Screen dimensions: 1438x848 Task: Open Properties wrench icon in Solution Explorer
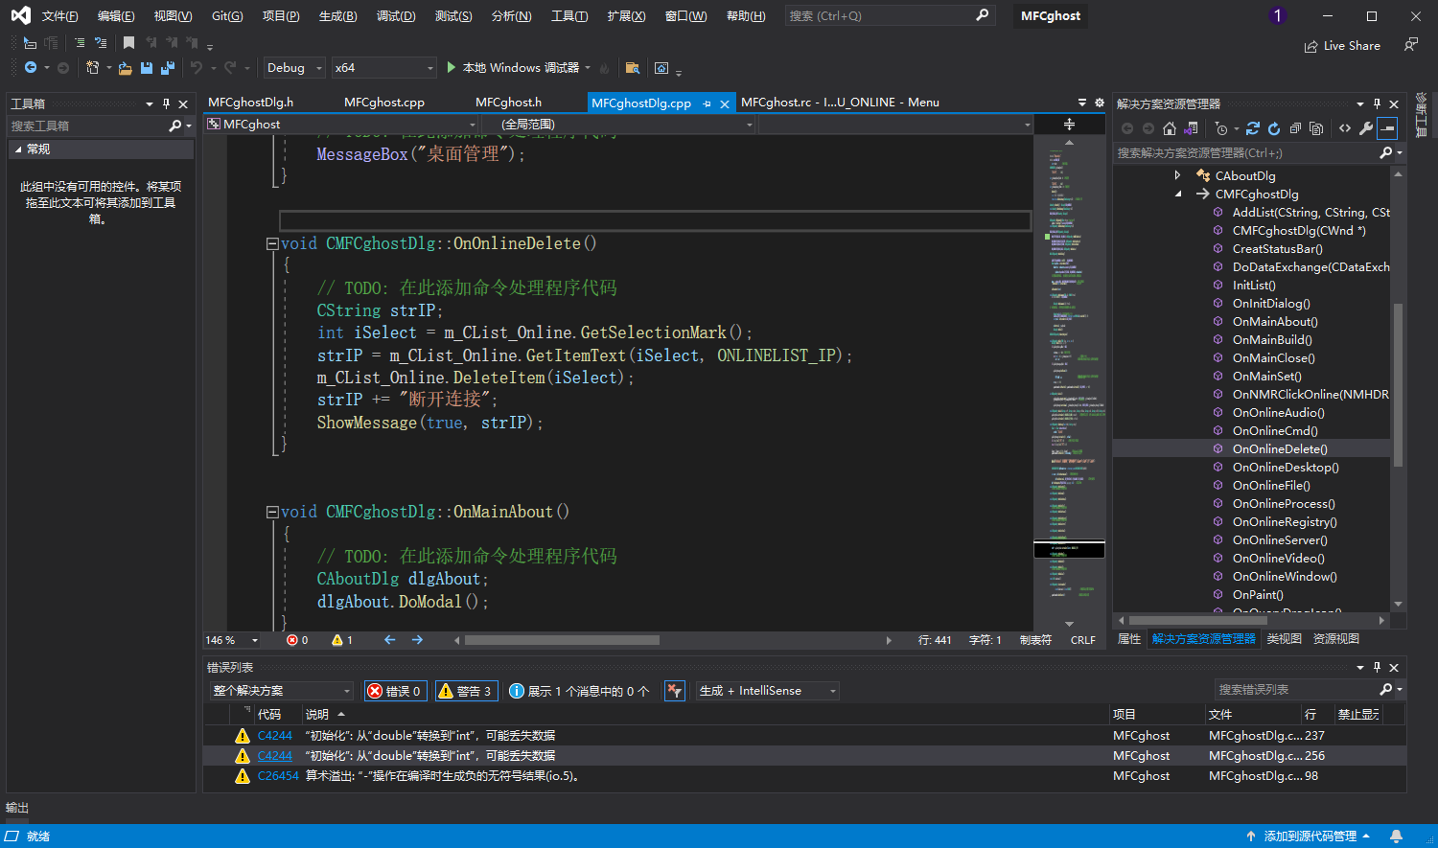(x=1366, y=128)
